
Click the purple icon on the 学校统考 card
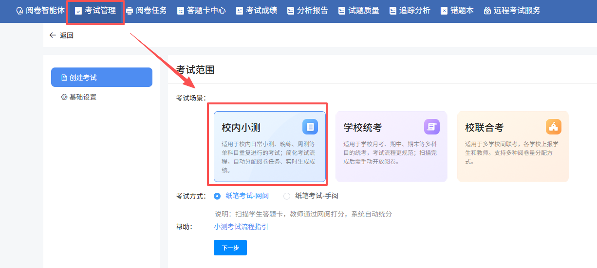432,127
